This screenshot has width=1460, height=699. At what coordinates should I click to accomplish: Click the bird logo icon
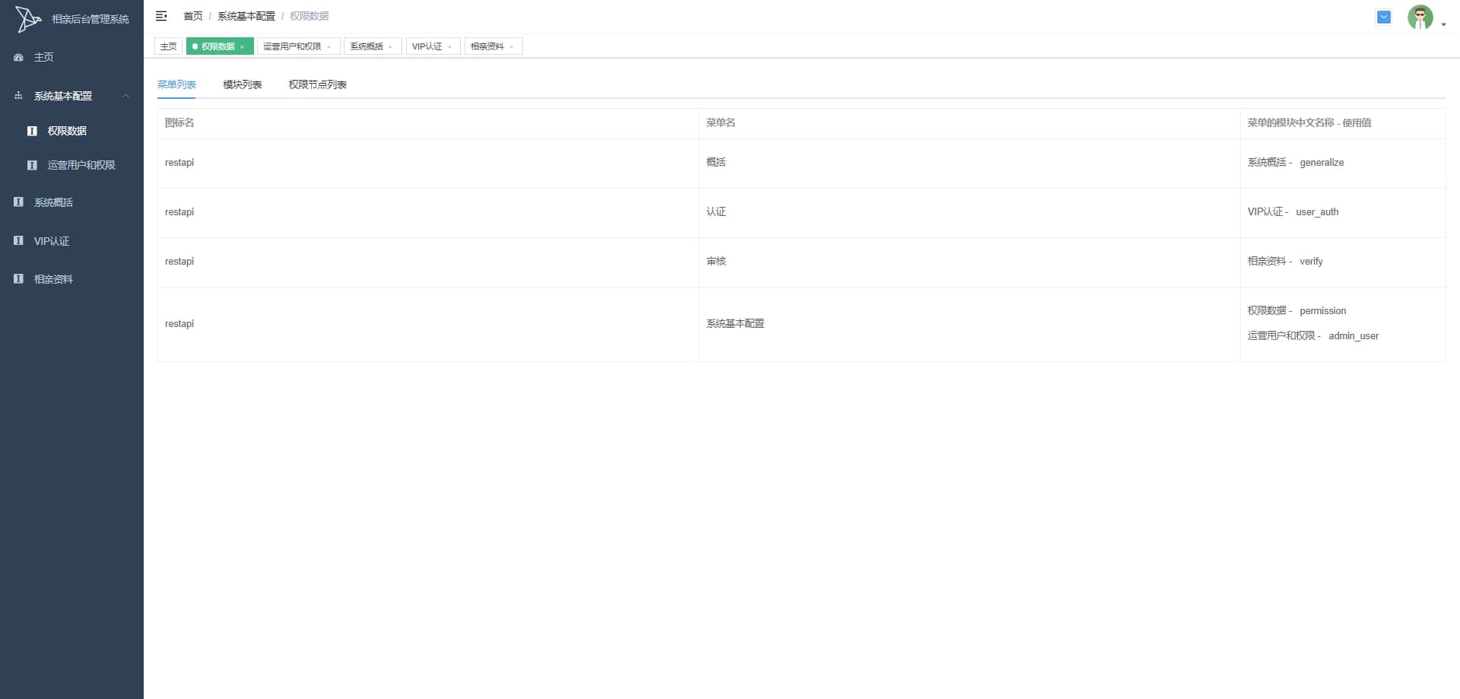tap(28, 19)
